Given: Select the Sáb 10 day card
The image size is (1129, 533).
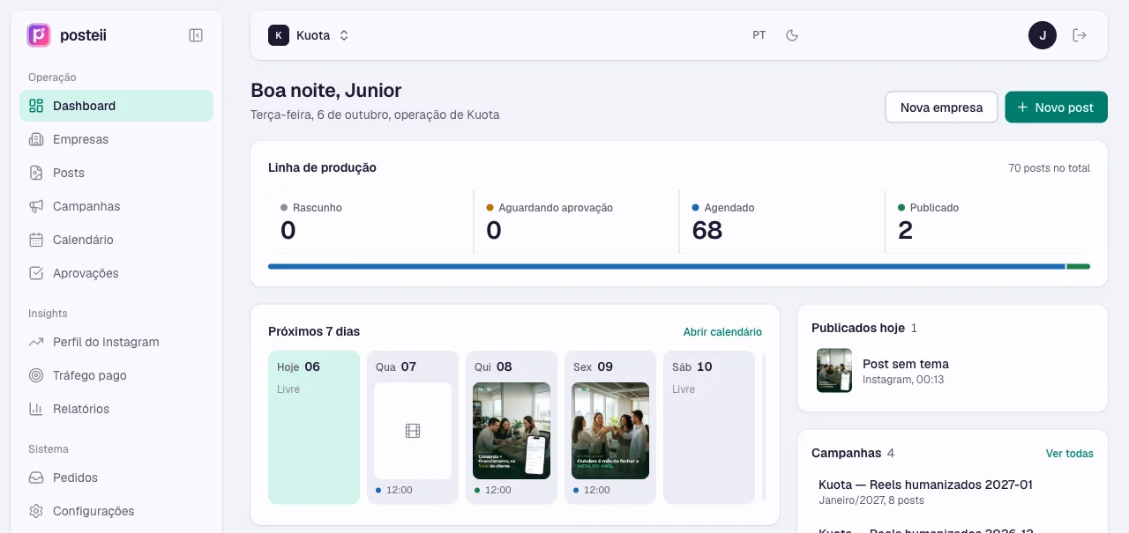Looking at the screenshot, I should pyautogui.click(x=709, y=427).
